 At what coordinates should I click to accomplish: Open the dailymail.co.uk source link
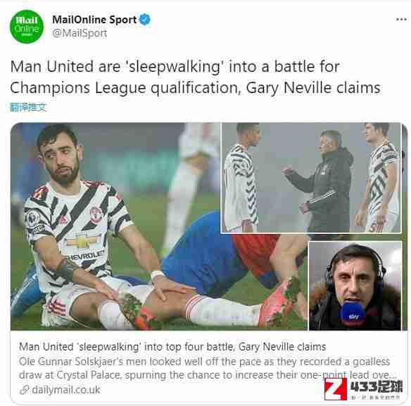(x=66, y=390)
